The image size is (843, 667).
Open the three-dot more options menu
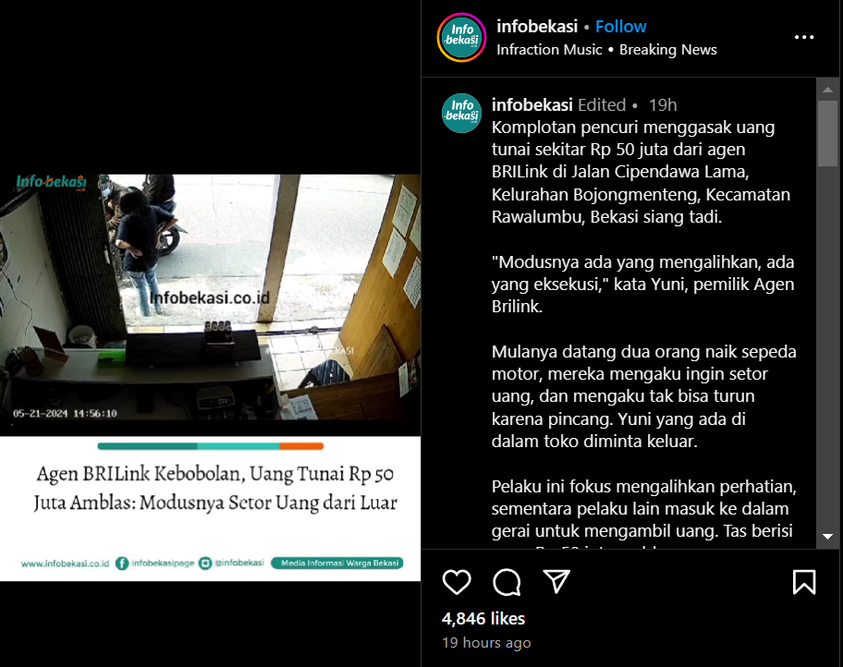click(x=804, y=37)
